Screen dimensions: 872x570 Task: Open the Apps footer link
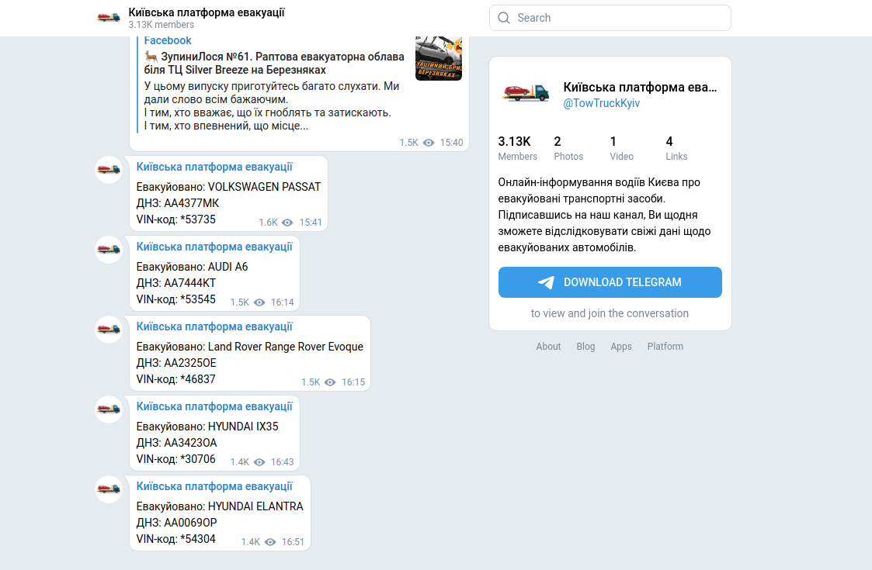coord(621,347)
